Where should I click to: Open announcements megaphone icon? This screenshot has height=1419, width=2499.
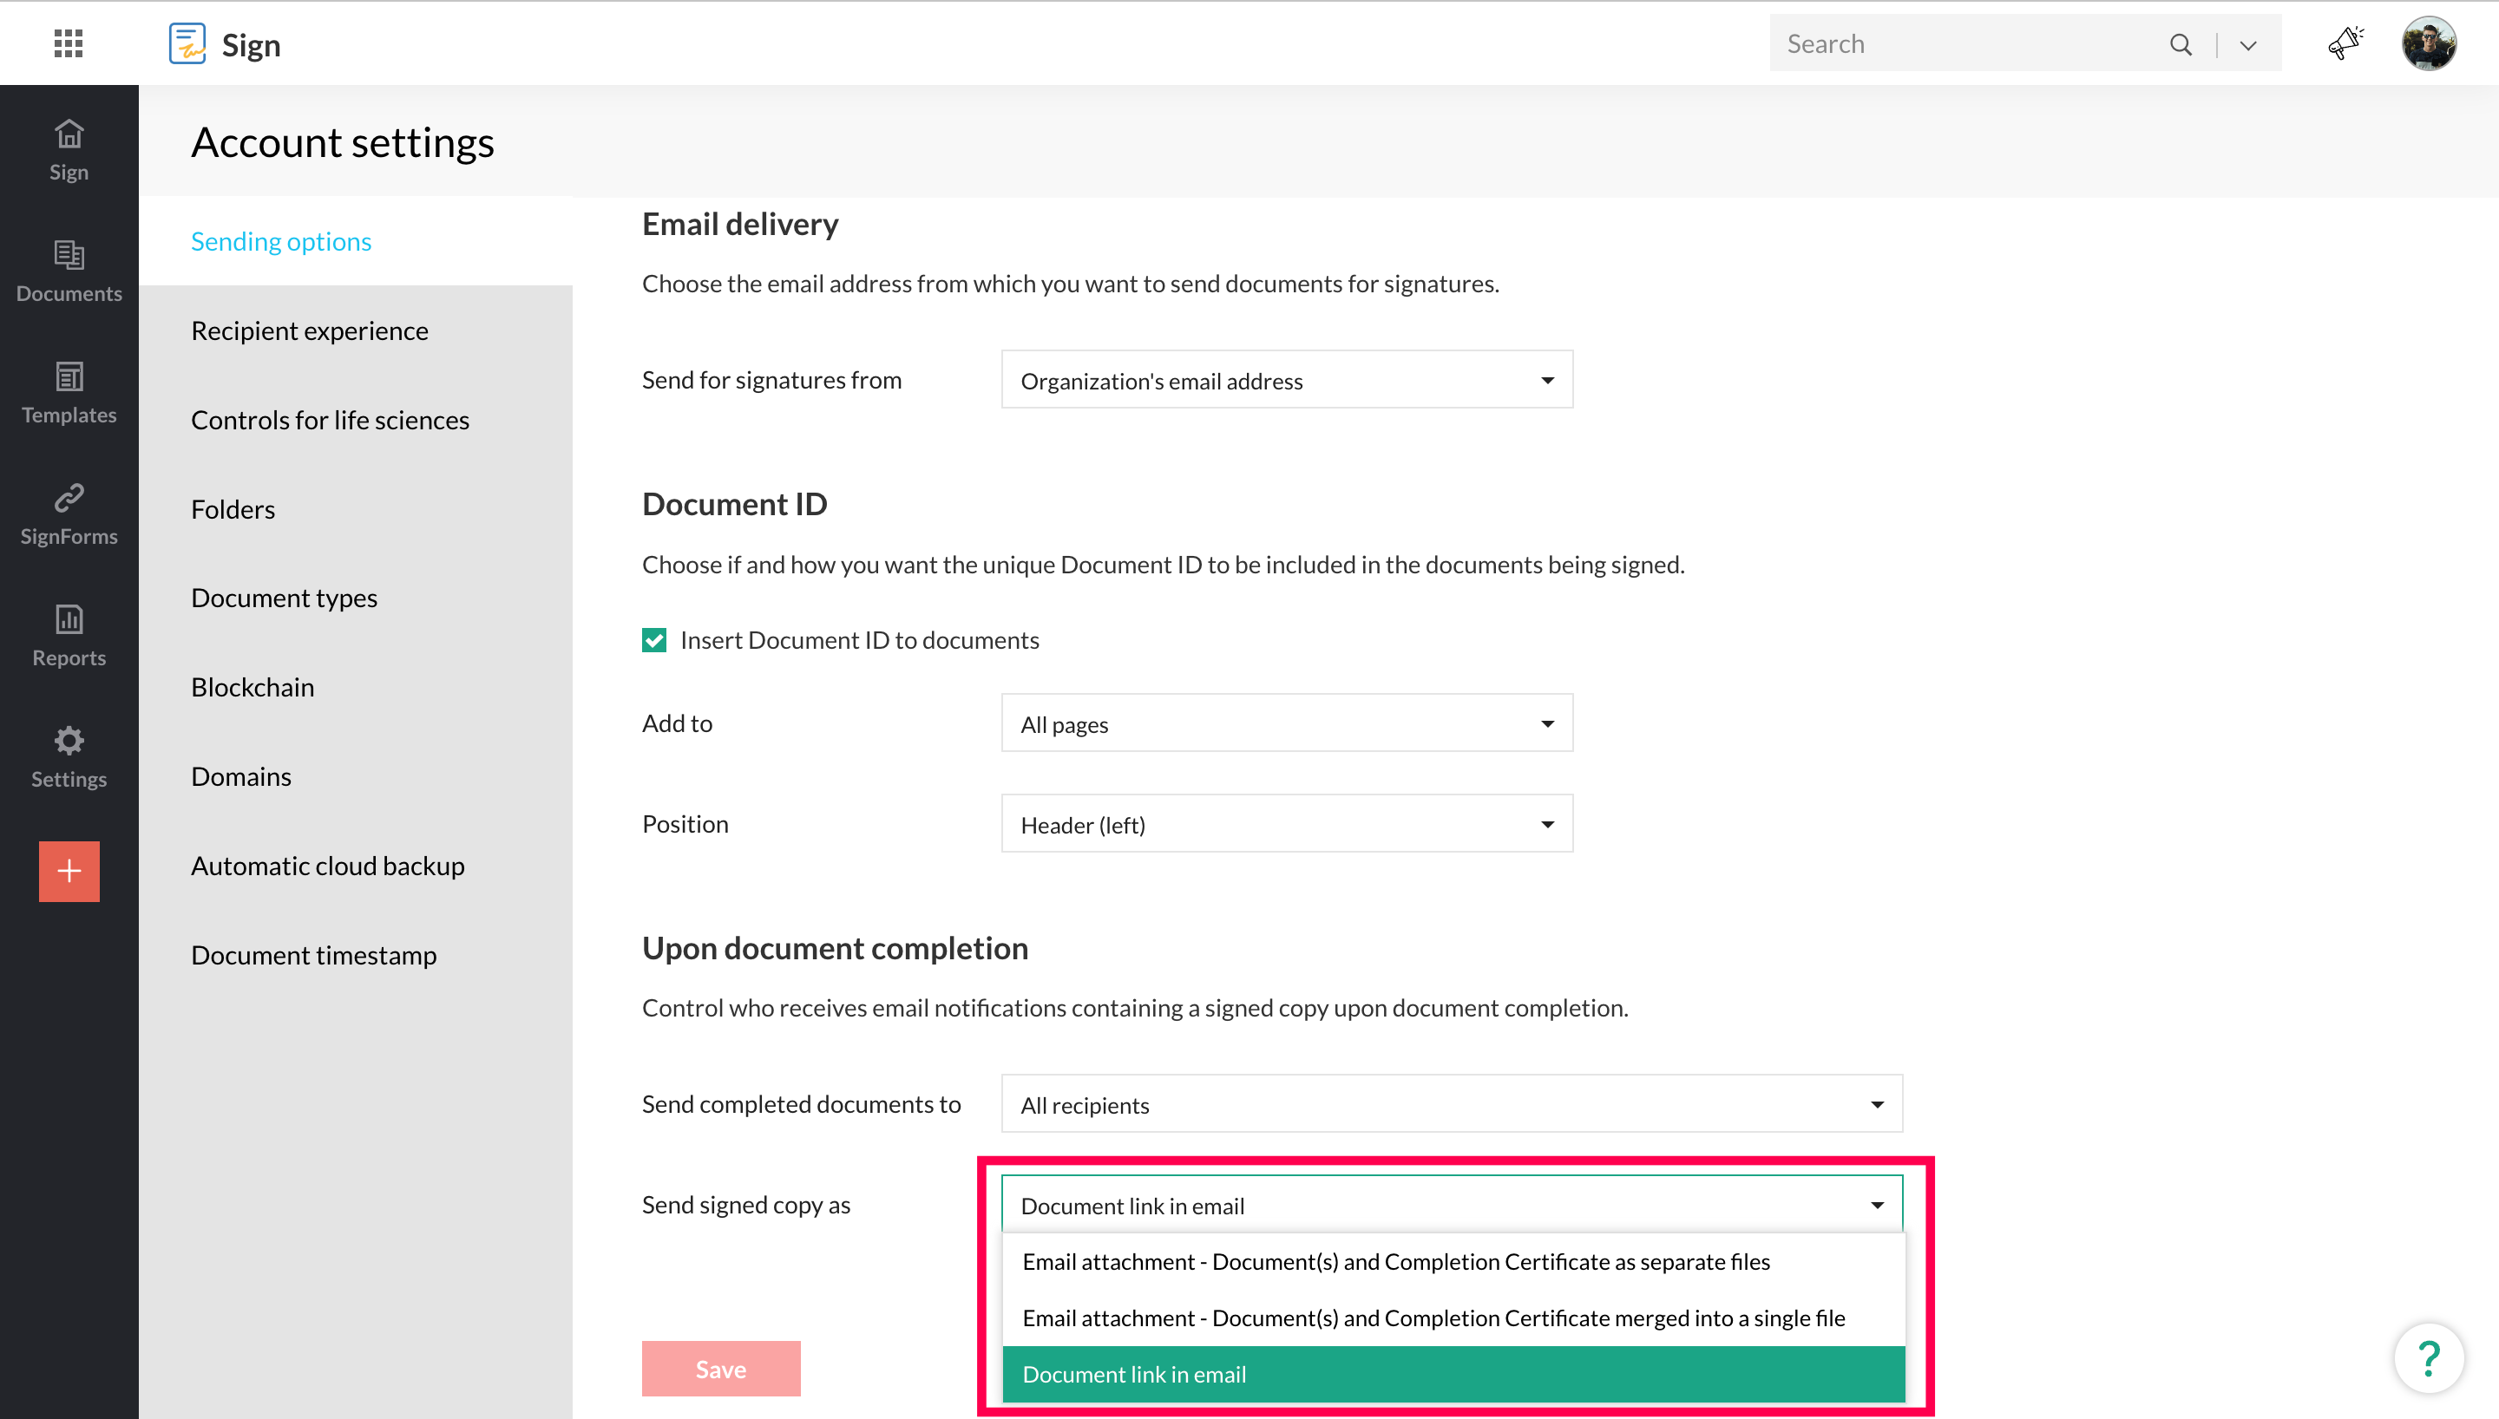pos(2345,44)
